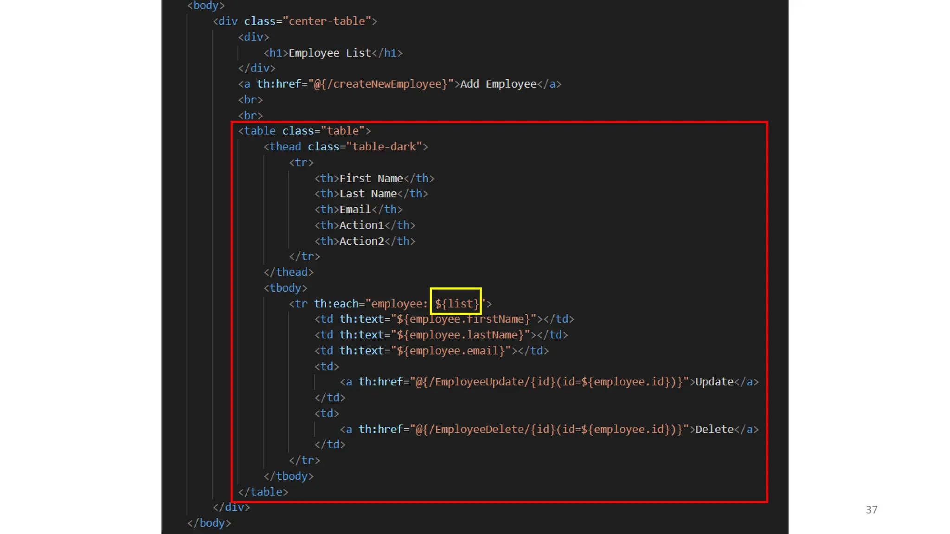Click the ${employee.firstName} expression
Screen dimensions: 950x534
point(463,319)
